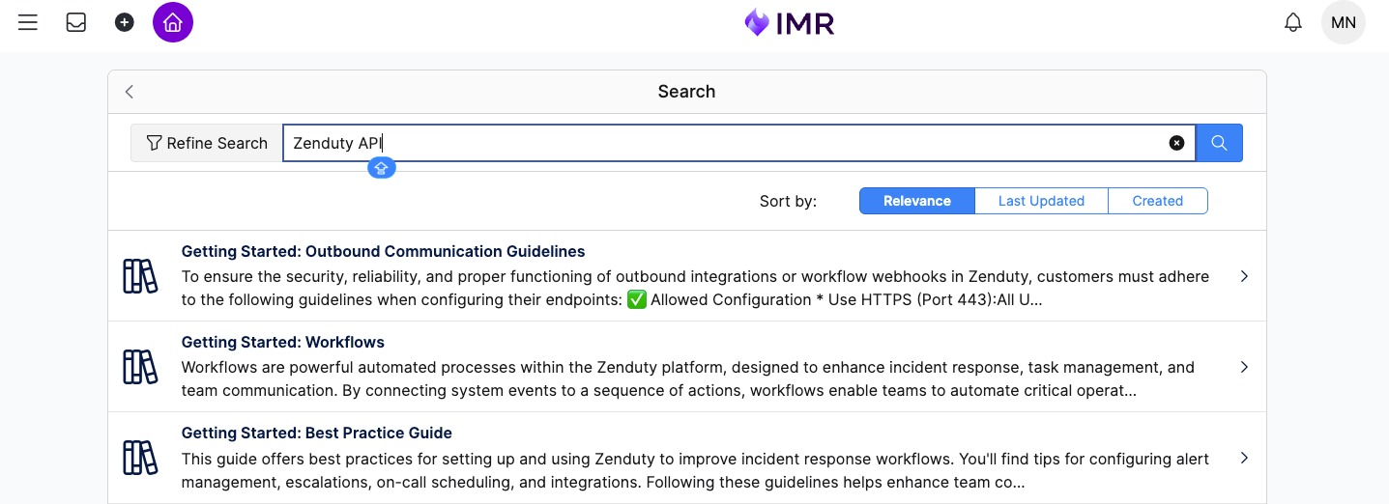Screen dimensions: 1389x504
Task: Go to the purple home button
Action: click(x=173, y=22)
